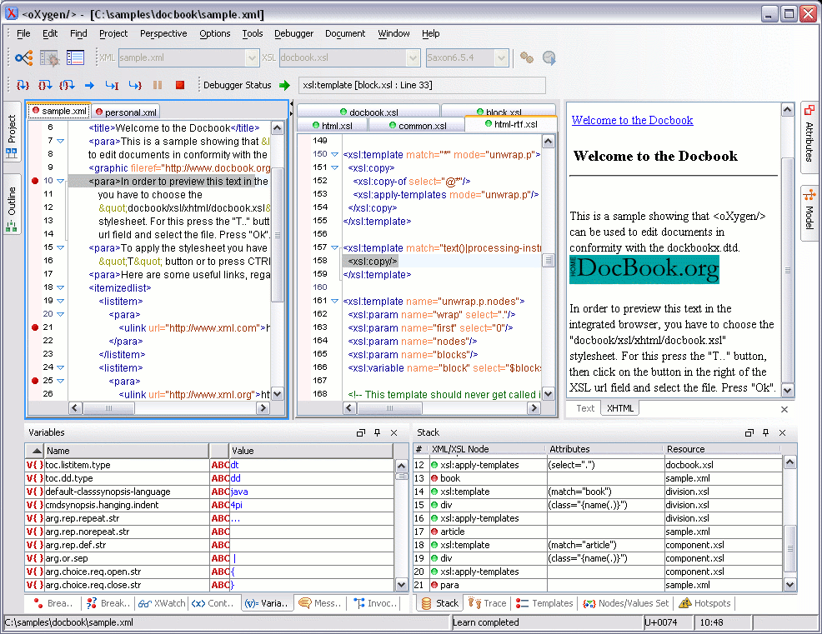Open the Outline side panel
Image resolution: width=822 pixels, height=634 pixels.
[12, 204]
